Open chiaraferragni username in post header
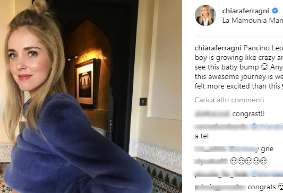This screenshot has width=283, height=193. coord(246,11)
